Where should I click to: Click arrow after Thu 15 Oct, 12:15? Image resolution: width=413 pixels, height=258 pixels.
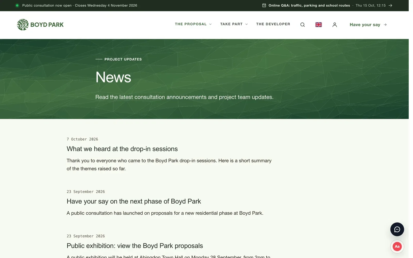(x=391, y=5)
